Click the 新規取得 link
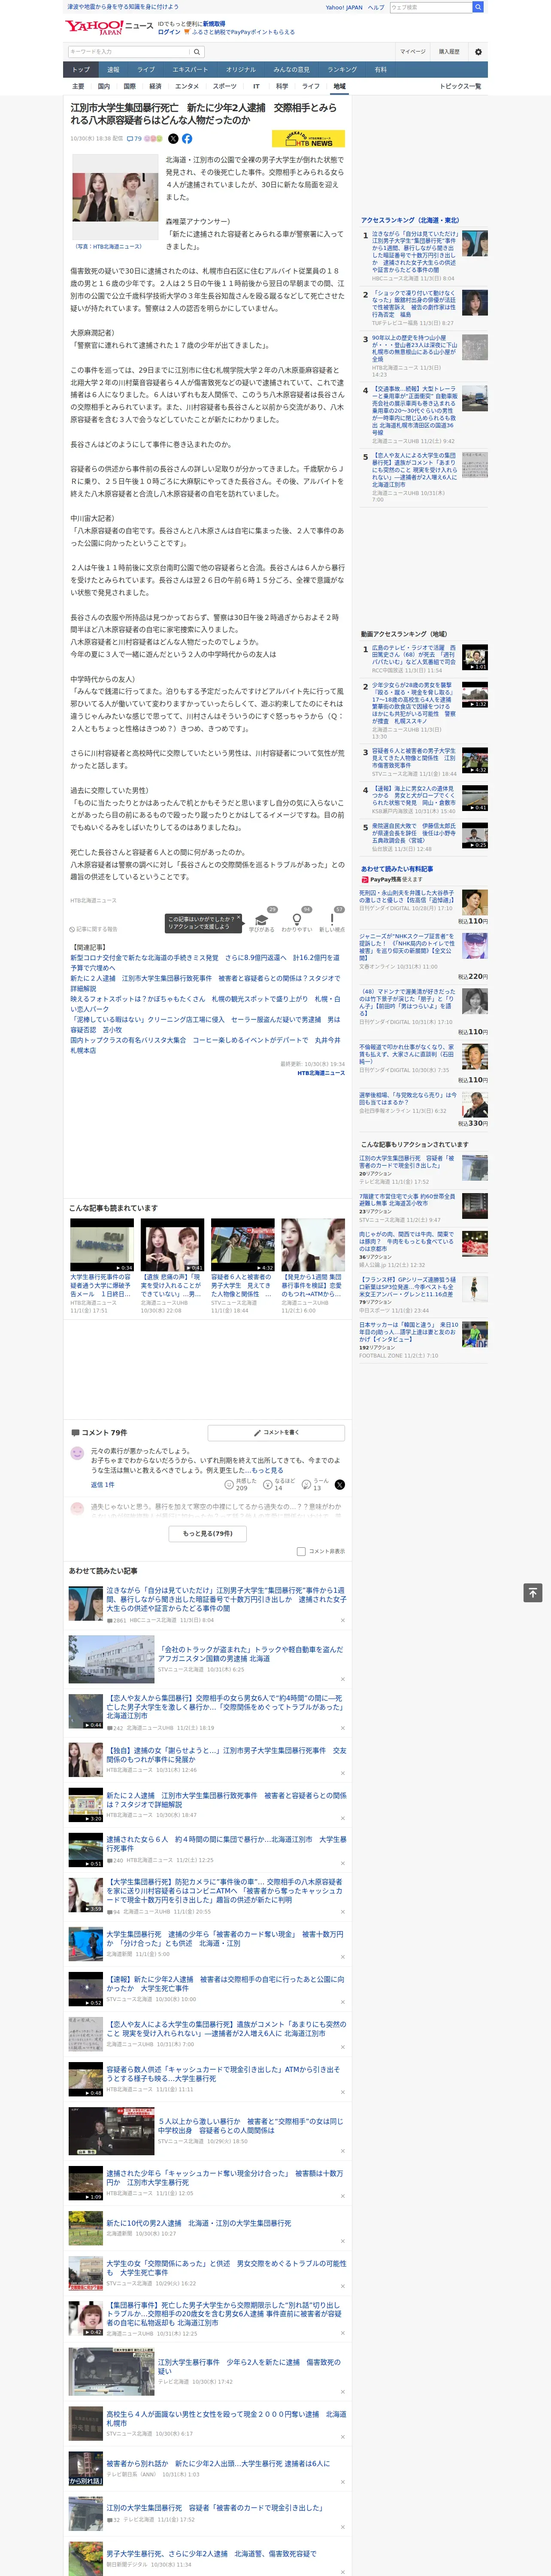Image resolution: width=551 pixels, height=2576 pixels. (x=214, y=23)
